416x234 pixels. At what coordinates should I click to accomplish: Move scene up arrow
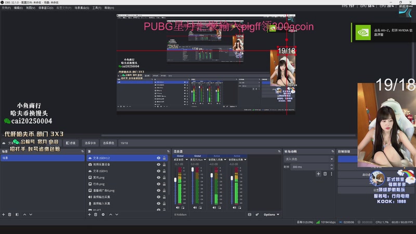24,214
